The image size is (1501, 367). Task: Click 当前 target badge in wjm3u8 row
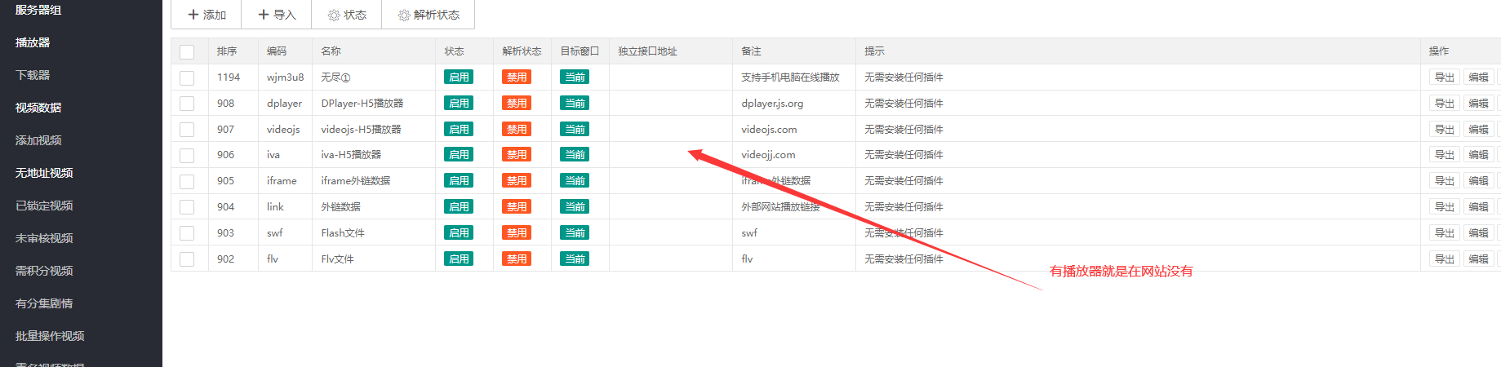[575, 77]
